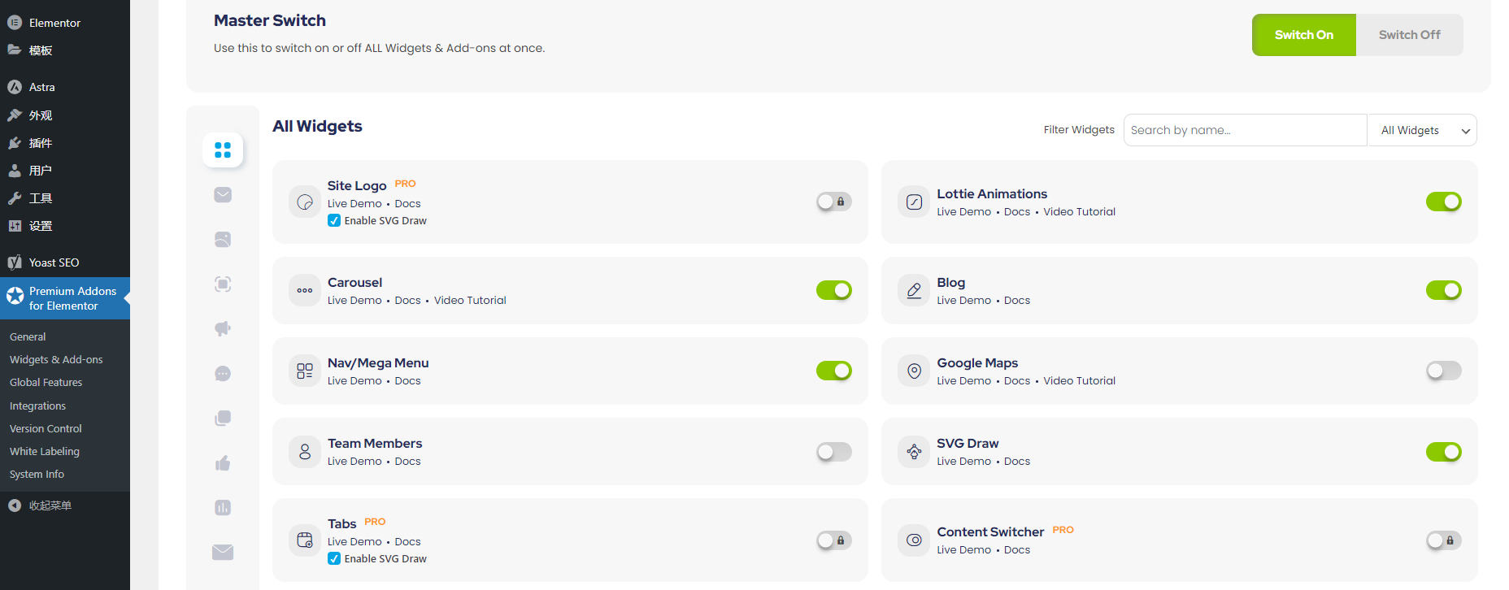Choose the thumbs-up social category icon
Viewport: 1509px width, 590px height.
coord(223,463)
